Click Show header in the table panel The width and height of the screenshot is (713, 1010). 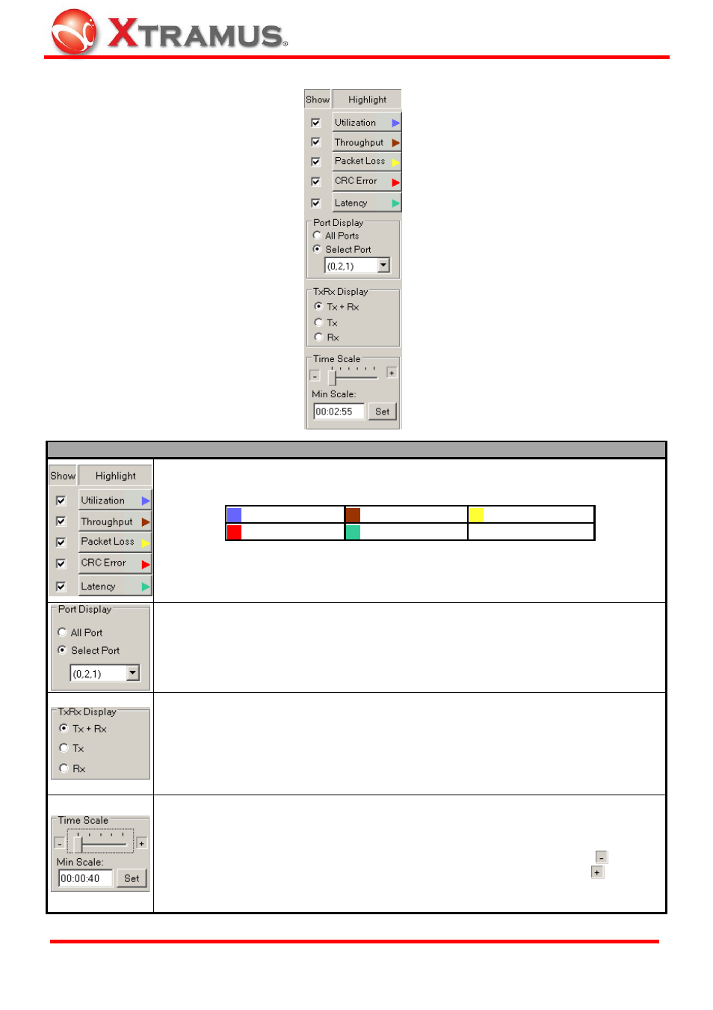coord(63,476)
